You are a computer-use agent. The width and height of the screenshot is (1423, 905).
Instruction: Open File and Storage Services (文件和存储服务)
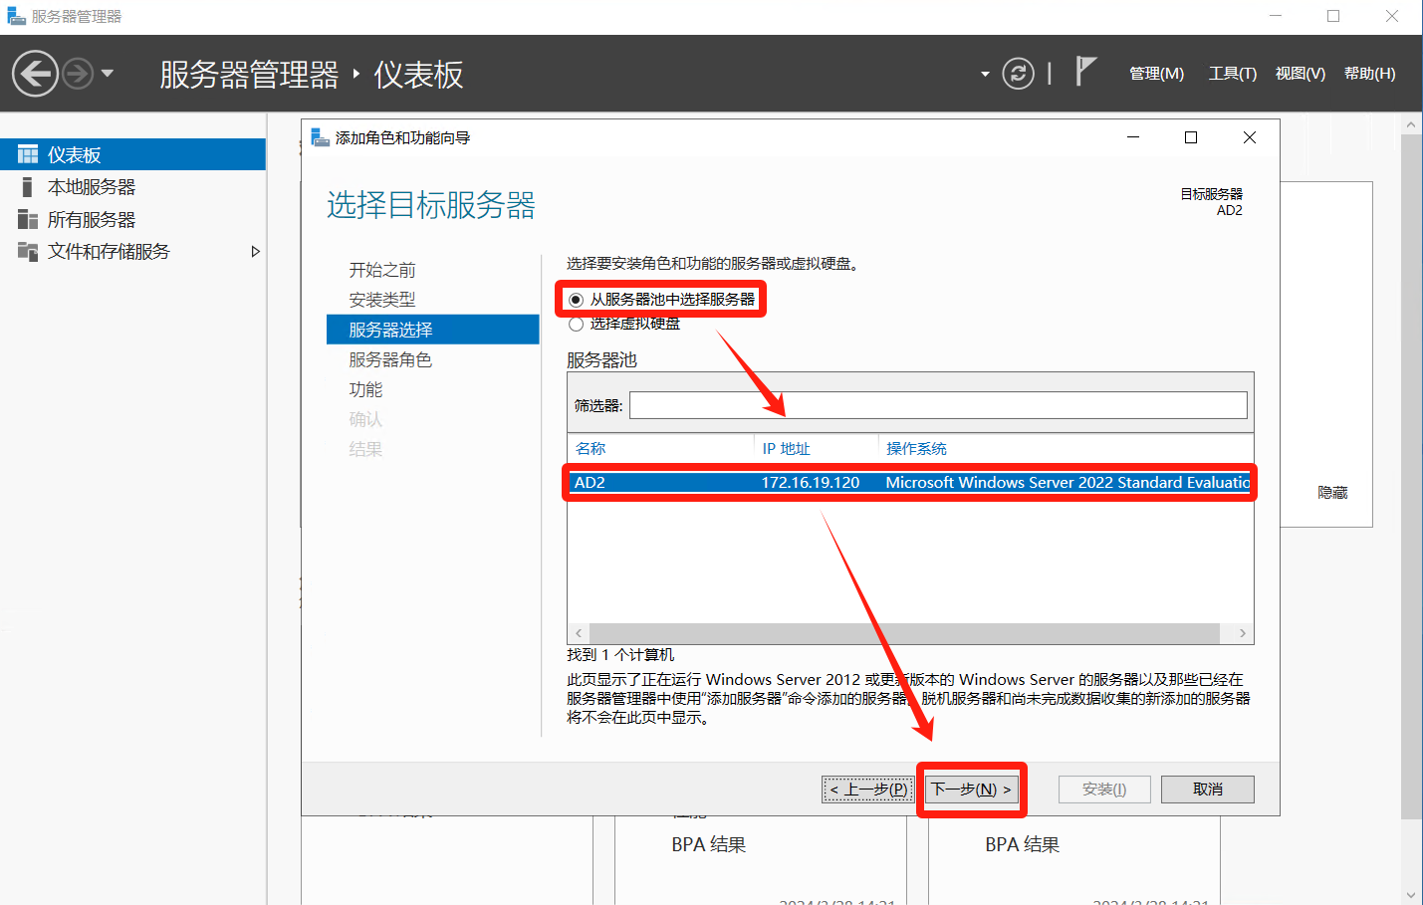[109, 252]
